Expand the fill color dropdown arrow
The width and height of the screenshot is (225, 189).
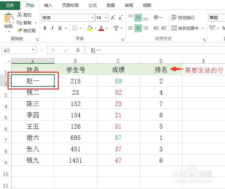click(x=95, y=28)
